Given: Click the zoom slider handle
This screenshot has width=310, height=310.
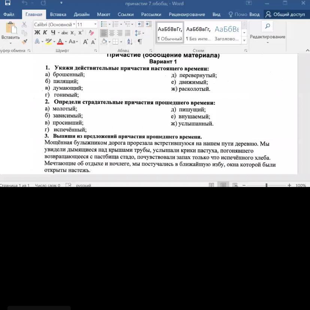Looking at the screenshot, I should [267, 185].
